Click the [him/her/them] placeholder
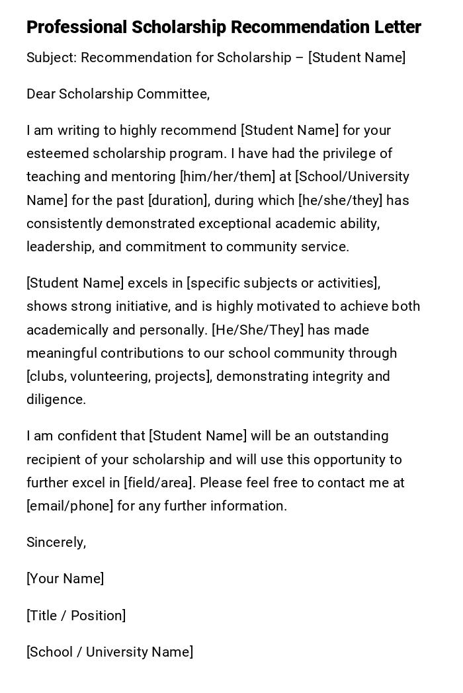This screenshot has width=463, height=693. [x=228, y=177]
